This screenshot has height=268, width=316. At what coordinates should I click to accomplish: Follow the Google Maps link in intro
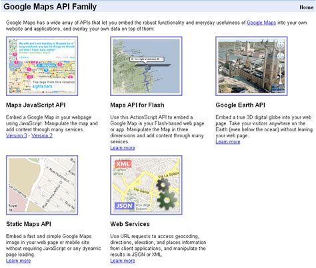pyautogui.click(x=261, y=23)
